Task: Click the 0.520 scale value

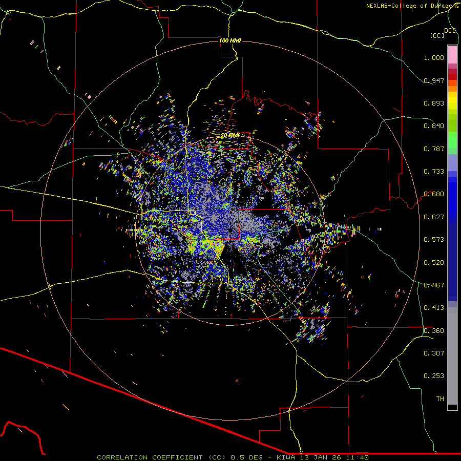Action: click(434, 263)
